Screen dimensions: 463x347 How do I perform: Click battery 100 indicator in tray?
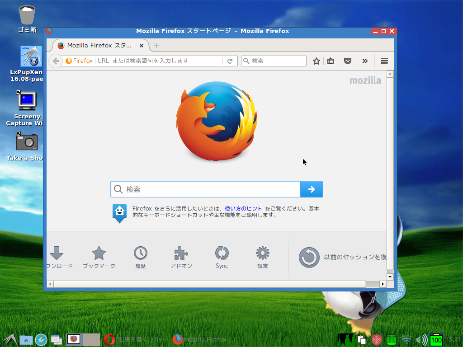point(436,340)
